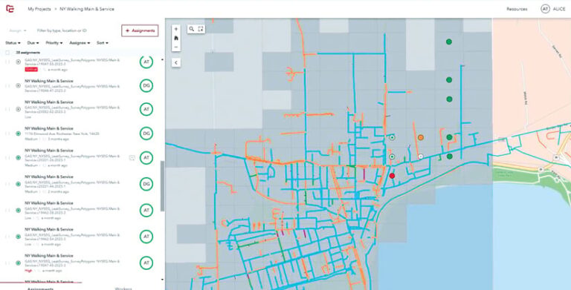Click status icon of Elmwood Ave assignment
This screenshot has width=571, height=290.
coord(18,134)
